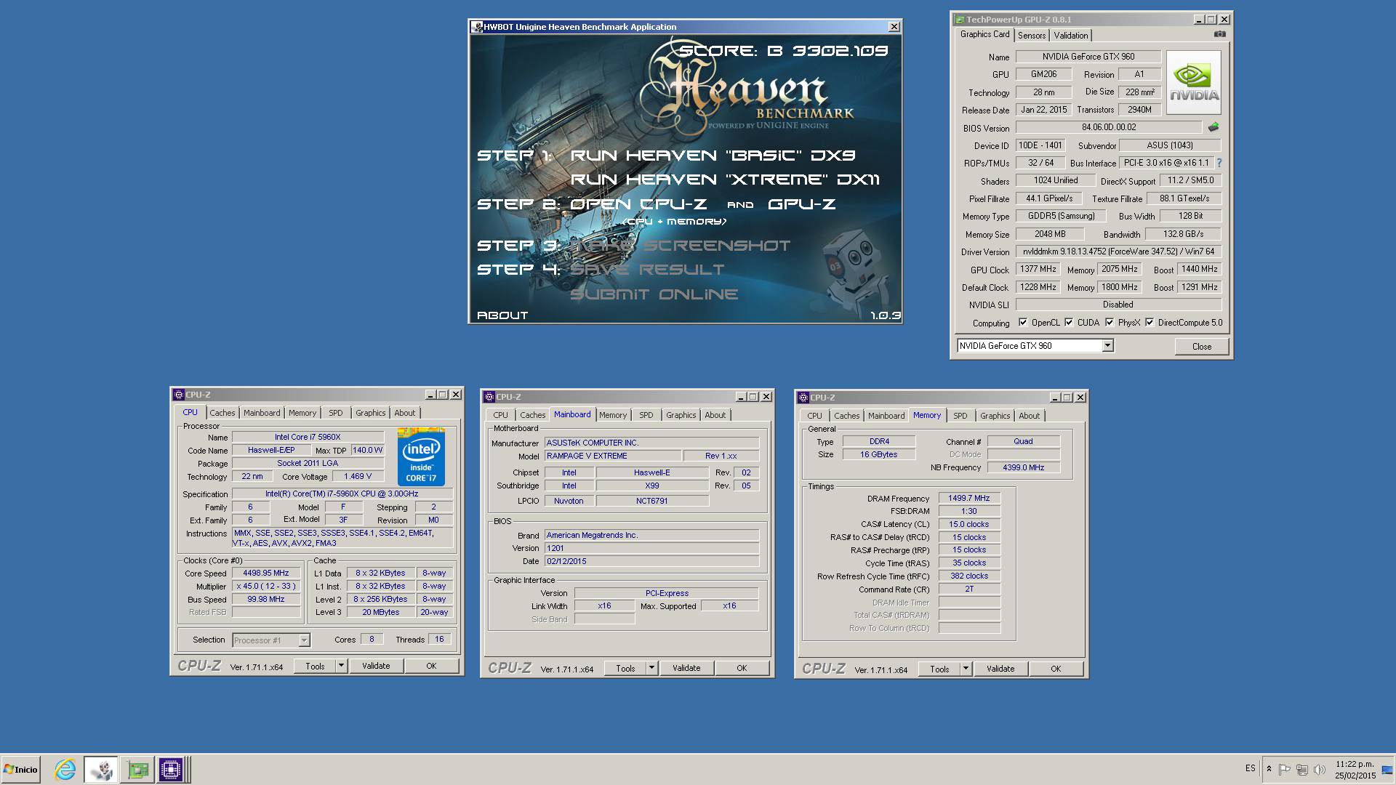Open Caches tab in CPU-Z CPU window
The height and width of the screenshot is (785, 1396).
(x=222, y=413)
